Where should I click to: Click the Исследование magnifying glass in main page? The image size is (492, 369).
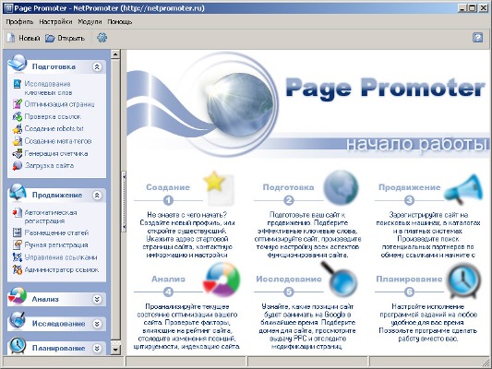click(340, 279)
